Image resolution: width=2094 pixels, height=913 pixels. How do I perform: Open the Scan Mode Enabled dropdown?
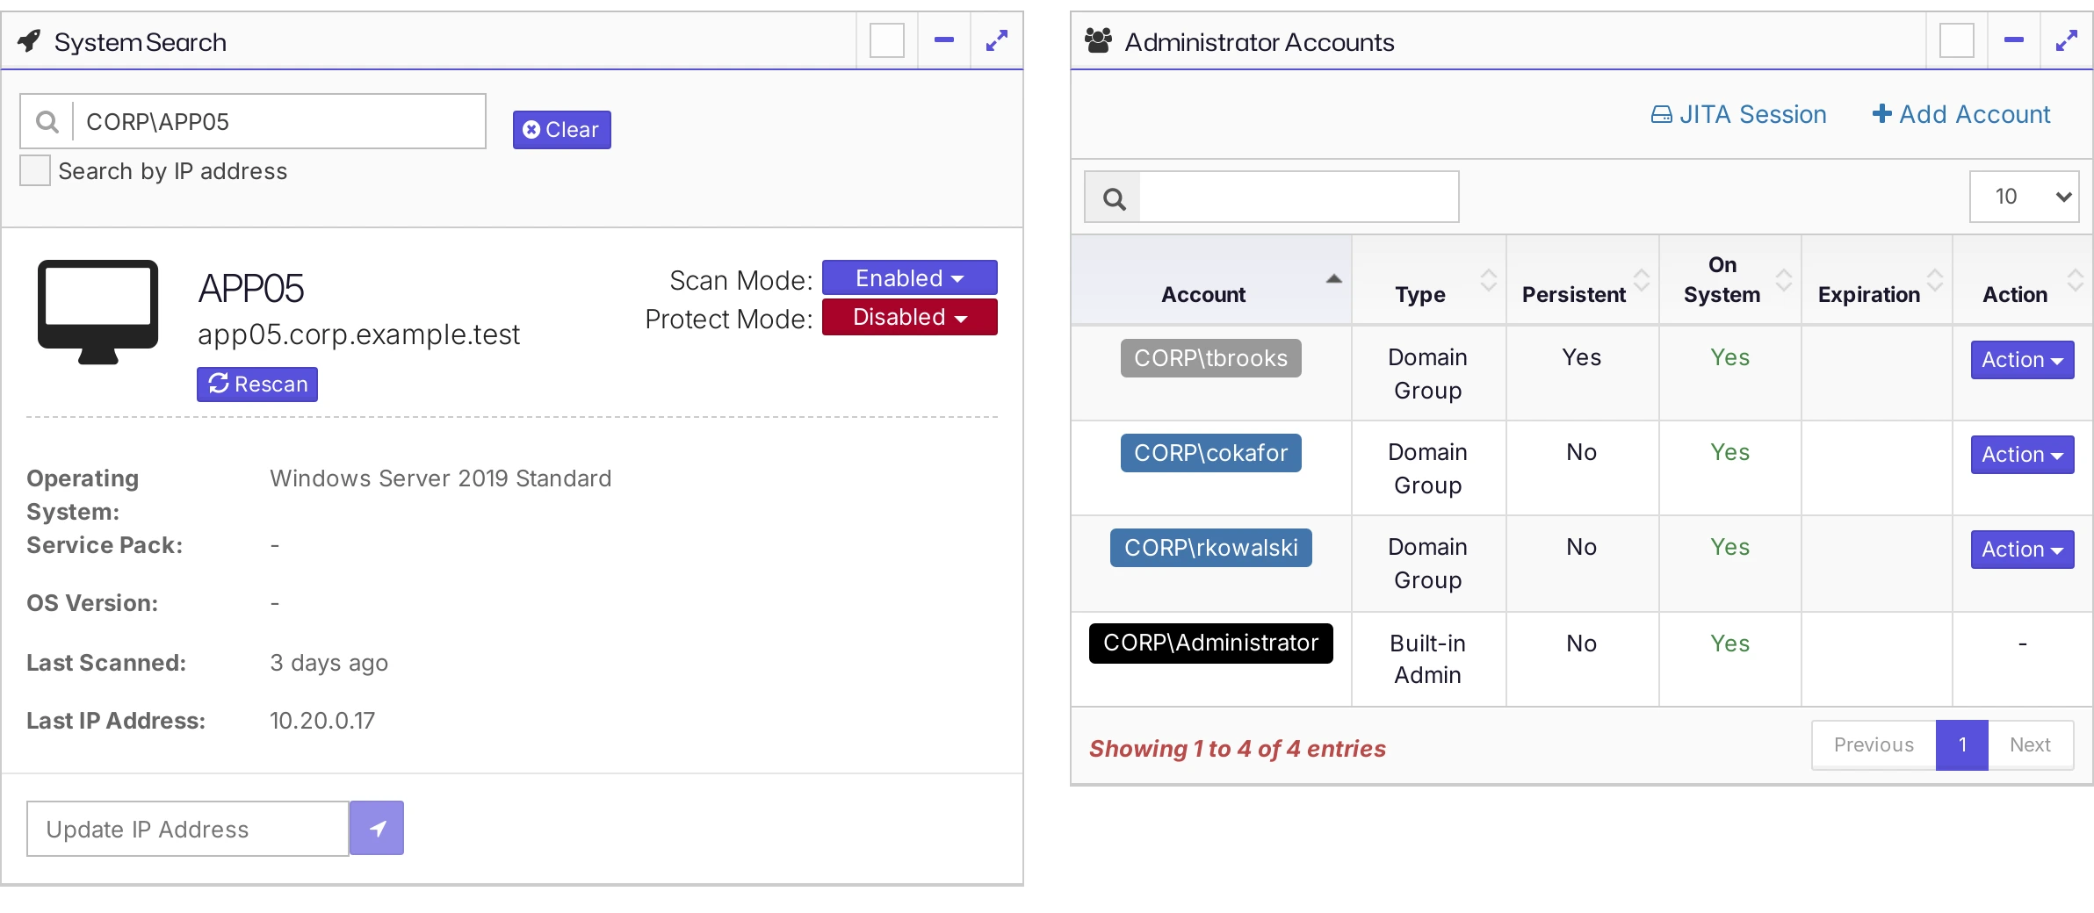coord(909,278)
